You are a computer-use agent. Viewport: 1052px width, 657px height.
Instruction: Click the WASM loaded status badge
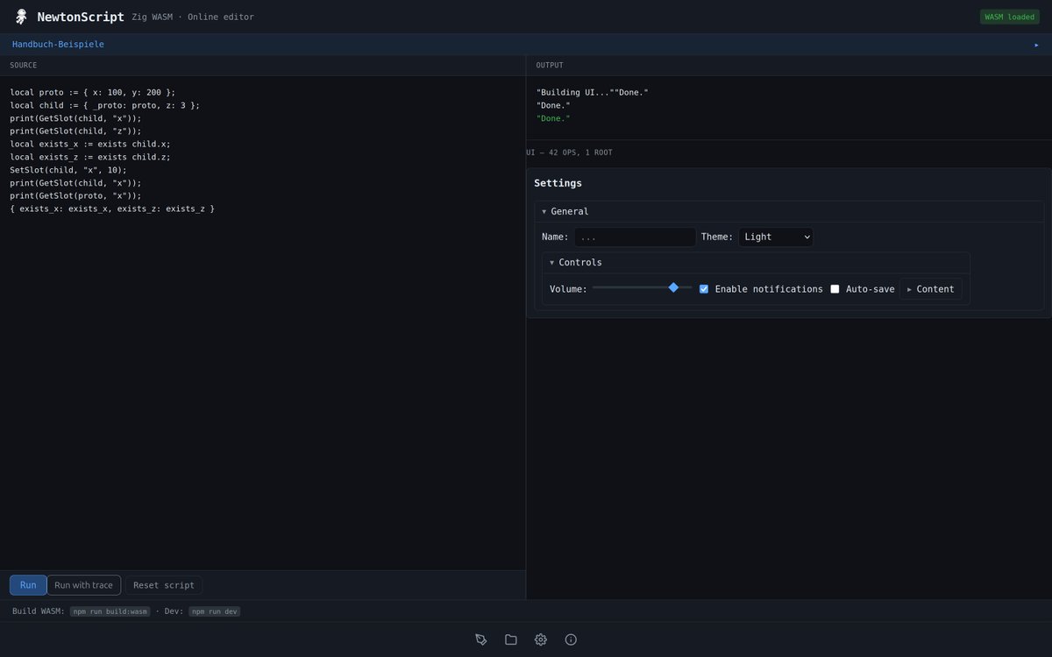(x=1009, y=17)
